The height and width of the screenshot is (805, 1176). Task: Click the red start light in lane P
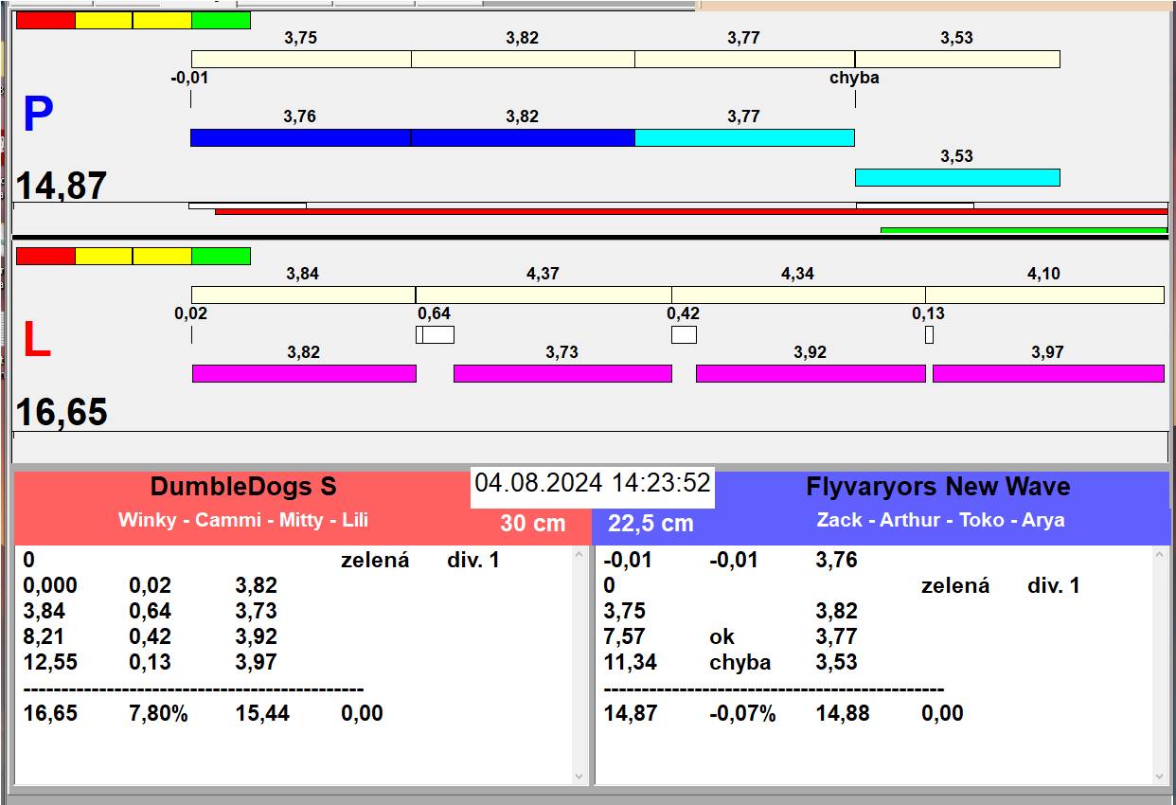click(45, 20)
